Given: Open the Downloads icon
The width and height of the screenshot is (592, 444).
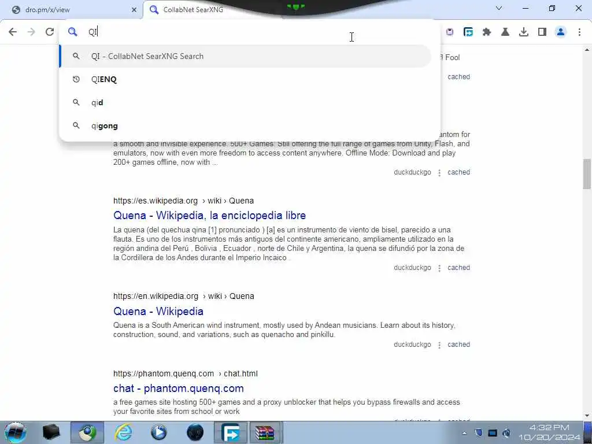Looking at the screenshot, I should [524, 32].
